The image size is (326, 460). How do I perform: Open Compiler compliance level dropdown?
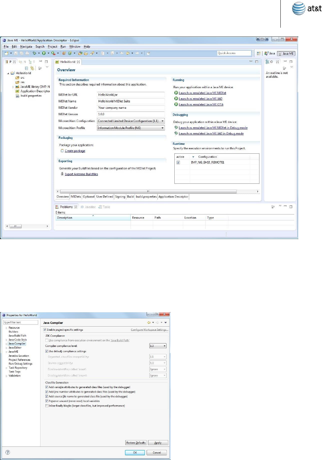(158, 346)
